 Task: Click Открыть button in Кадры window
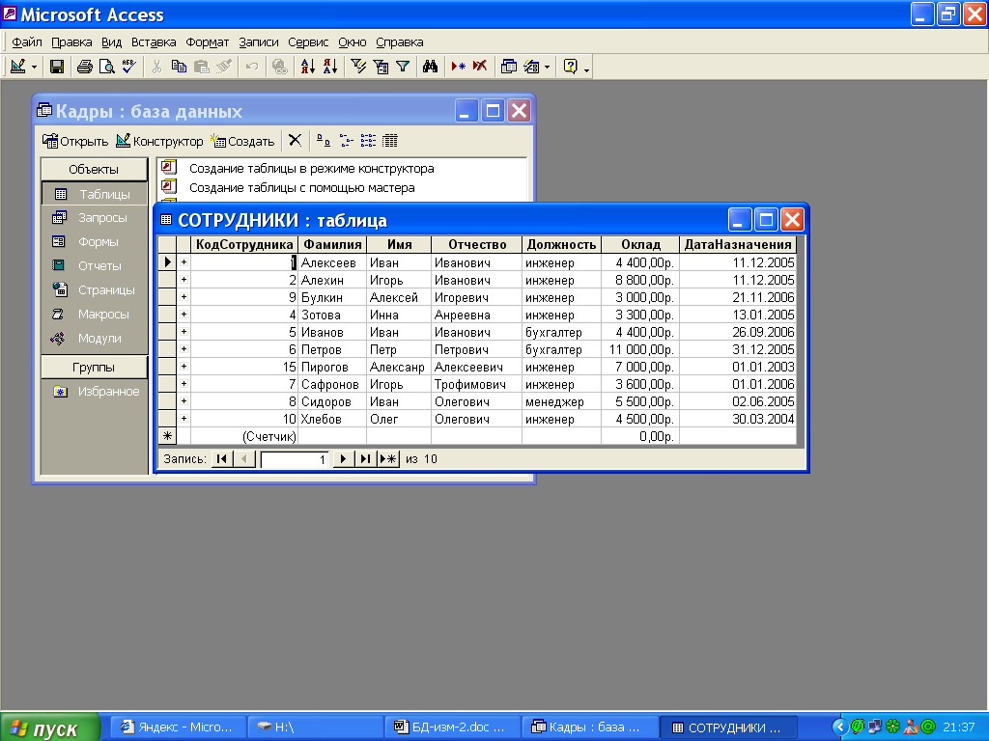75,141
